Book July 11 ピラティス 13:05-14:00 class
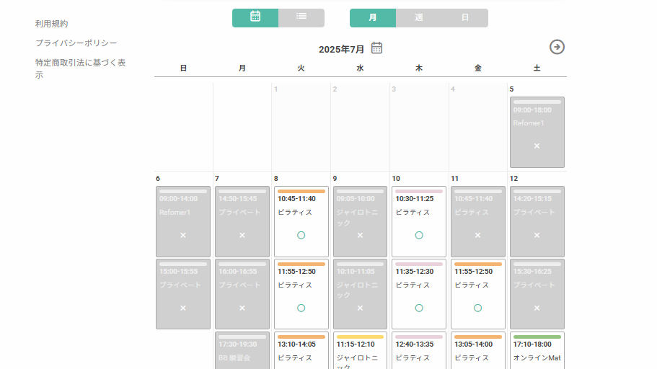 pyautogui.click(x=478, y=350)
